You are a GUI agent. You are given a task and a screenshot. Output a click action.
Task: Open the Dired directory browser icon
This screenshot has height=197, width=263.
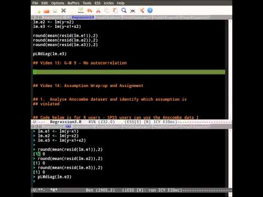point(55,11)
